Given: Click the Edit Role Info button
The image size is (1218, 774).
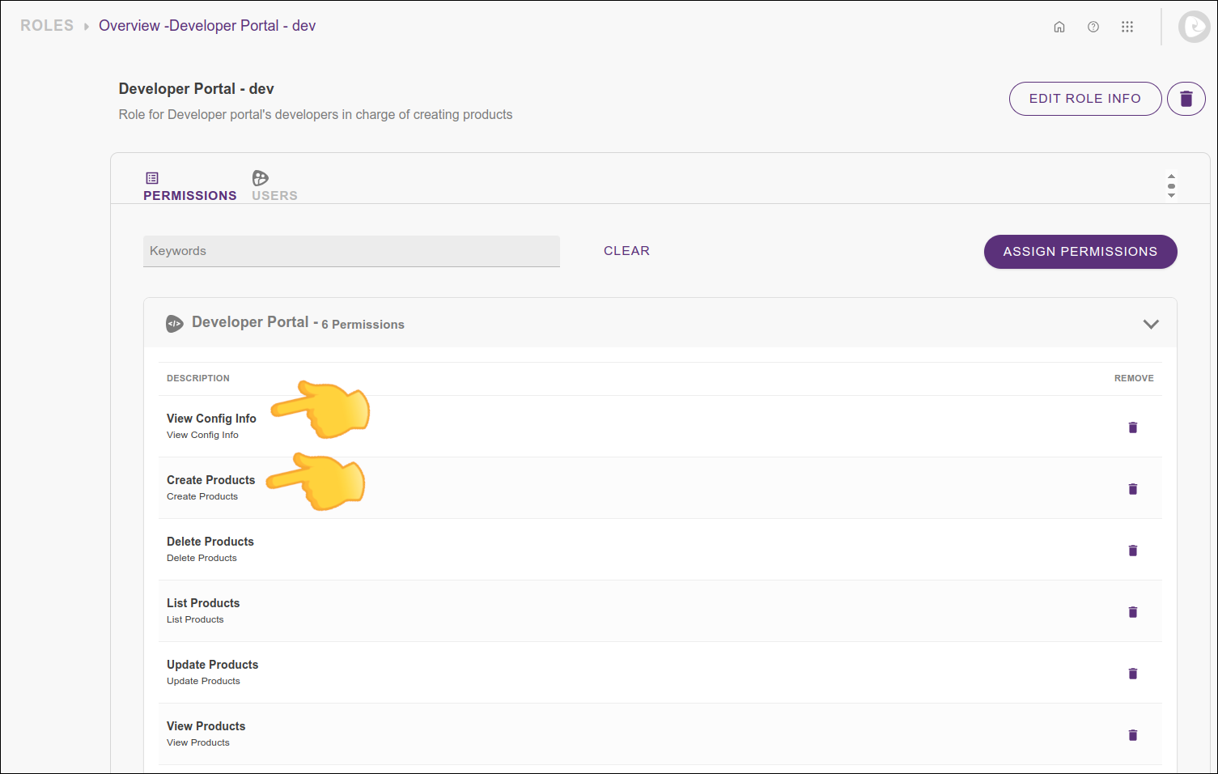Looking at the screenshot, I should [1084, 99].
